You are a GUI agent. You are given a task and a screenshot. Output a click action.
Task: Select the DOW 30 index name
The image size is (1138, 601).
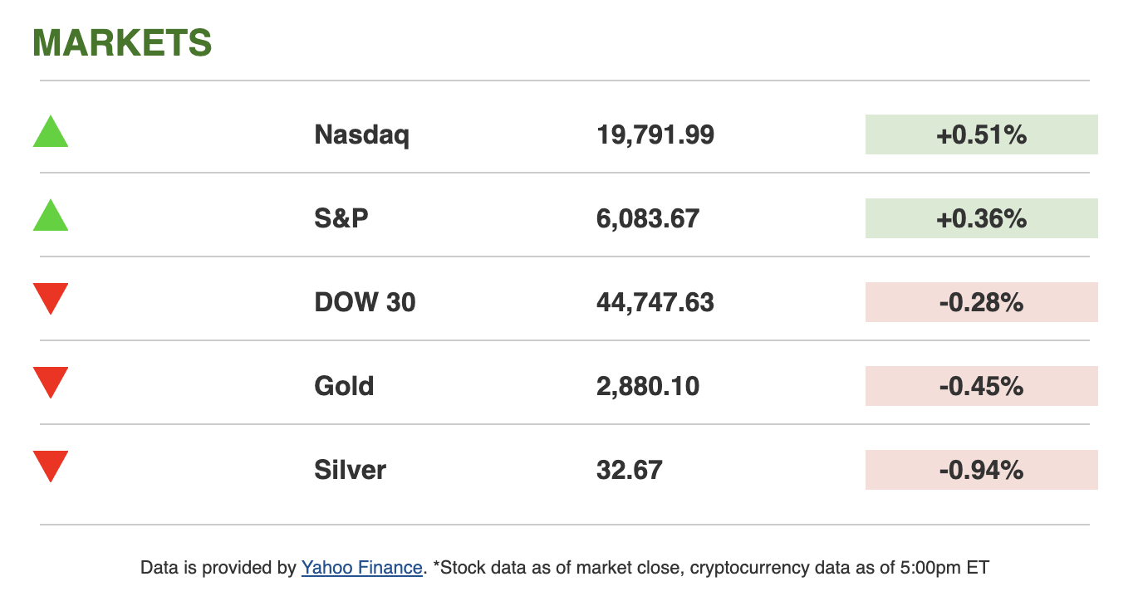pos(365,302)
